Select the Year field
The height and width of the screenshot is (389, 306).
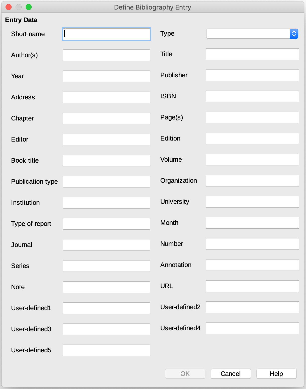(x=106, y=76)
